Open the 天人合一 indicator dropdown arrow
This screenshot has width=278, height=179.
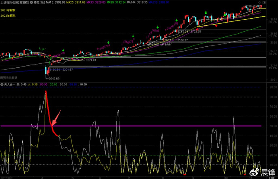(2, 84)
